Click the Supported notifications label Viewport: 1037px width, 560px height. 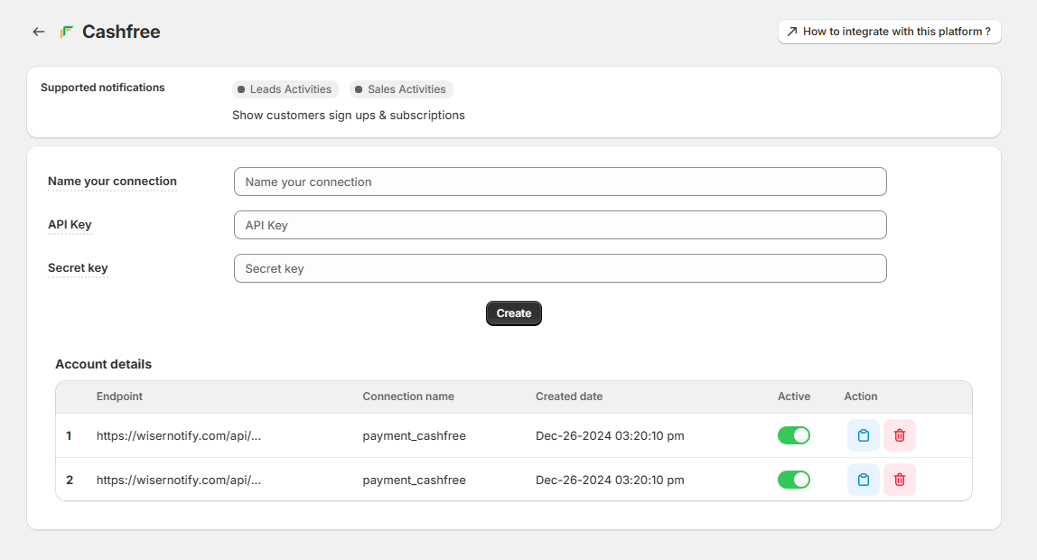click(102, 88)
